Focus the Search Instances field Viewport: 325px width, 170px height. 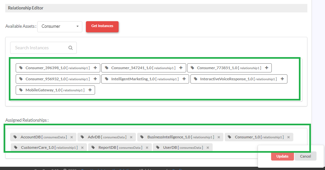(x=43, y=48)
